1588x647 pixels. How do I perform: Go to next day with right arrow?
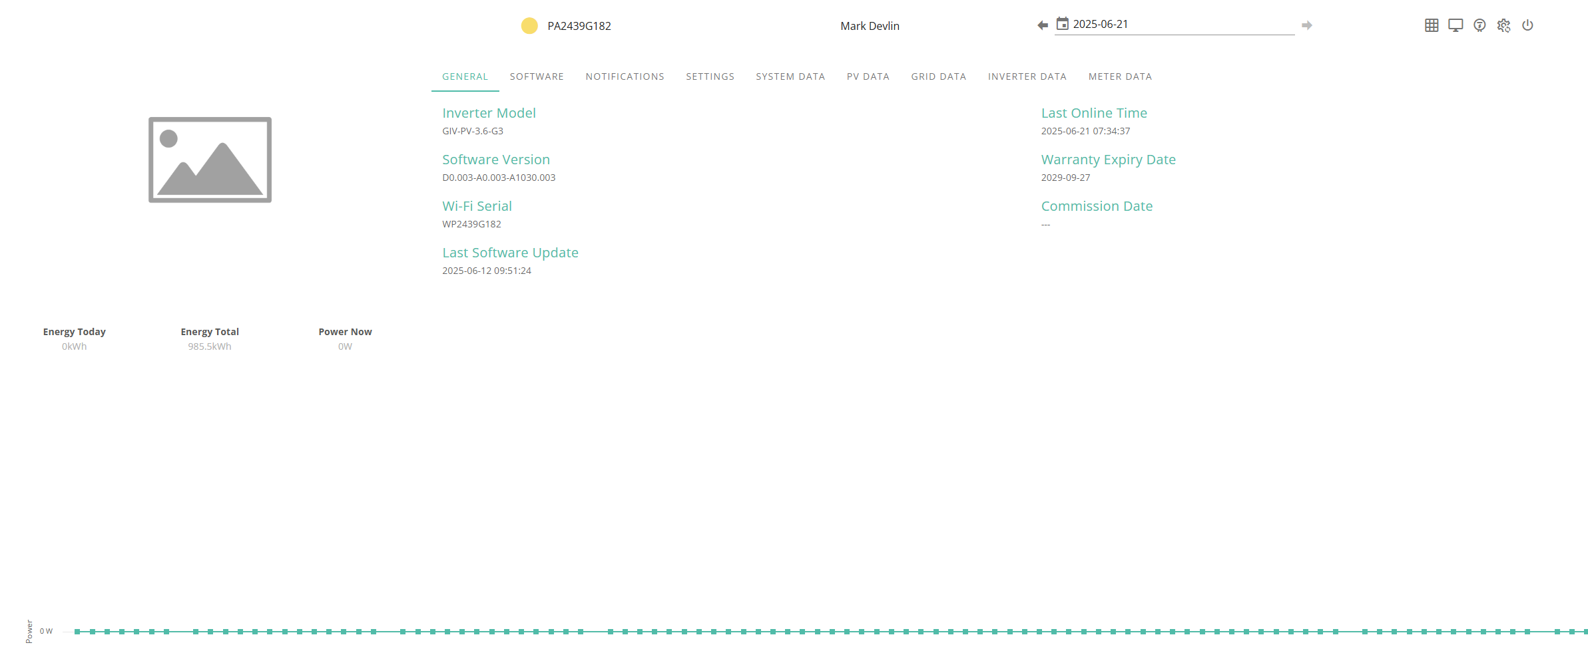point(1307,25)
